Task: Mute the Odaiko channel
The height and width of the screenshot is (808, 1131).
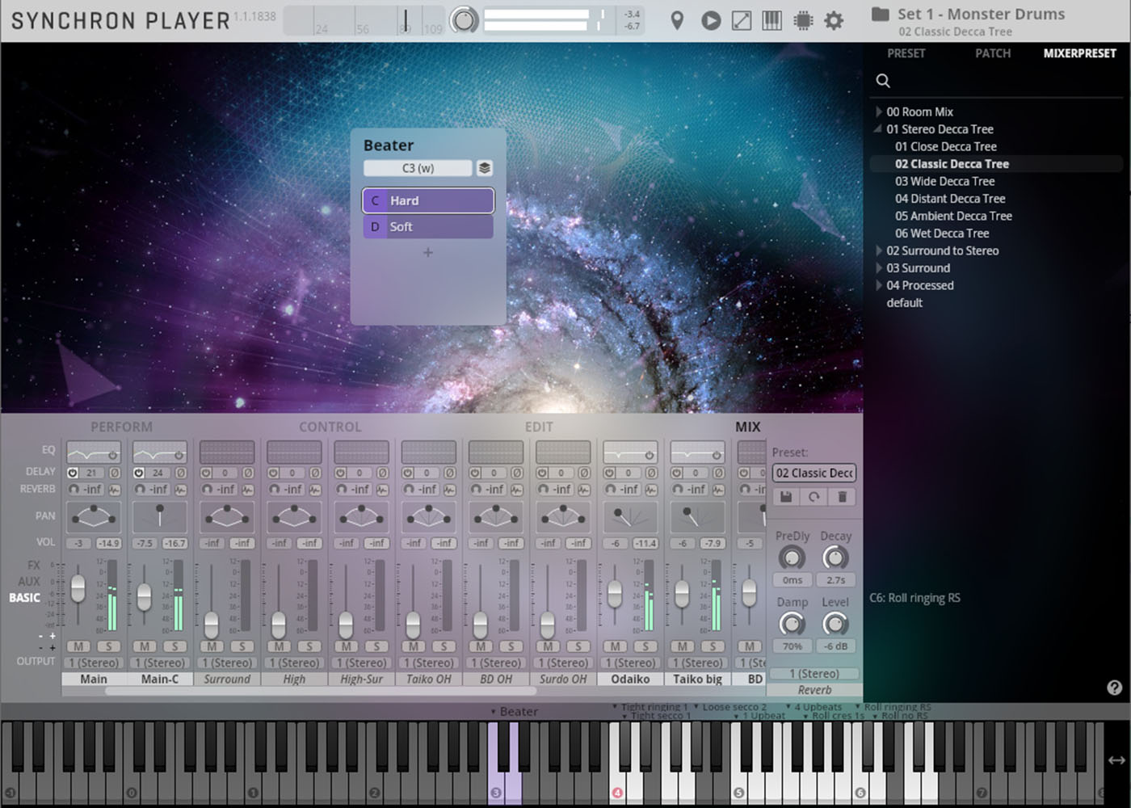Action: tap(615, 646)
